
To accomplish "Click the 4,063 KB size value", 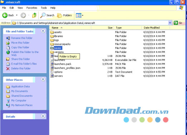I will 107,60.
